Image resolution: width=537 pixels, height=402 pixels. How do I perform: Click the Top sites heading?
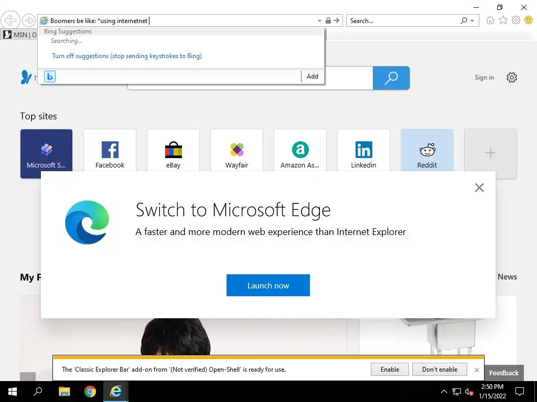point(38,116)
